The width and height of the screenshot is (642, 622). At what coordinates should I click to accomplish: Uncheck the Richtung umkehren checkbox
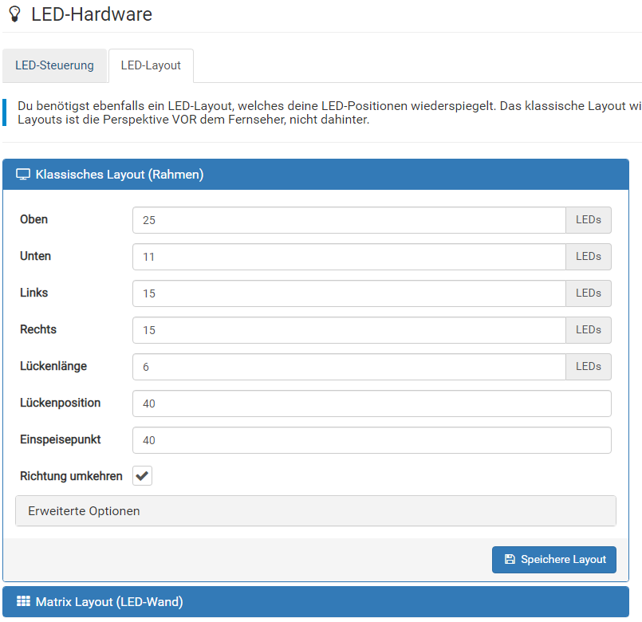click(x=142, y=476)
